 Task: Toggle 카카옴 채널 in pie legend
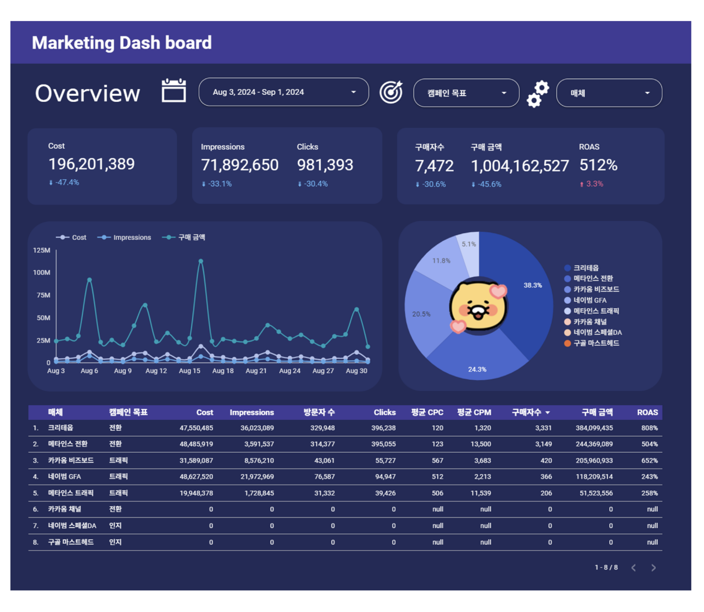(x=585, y=322)
